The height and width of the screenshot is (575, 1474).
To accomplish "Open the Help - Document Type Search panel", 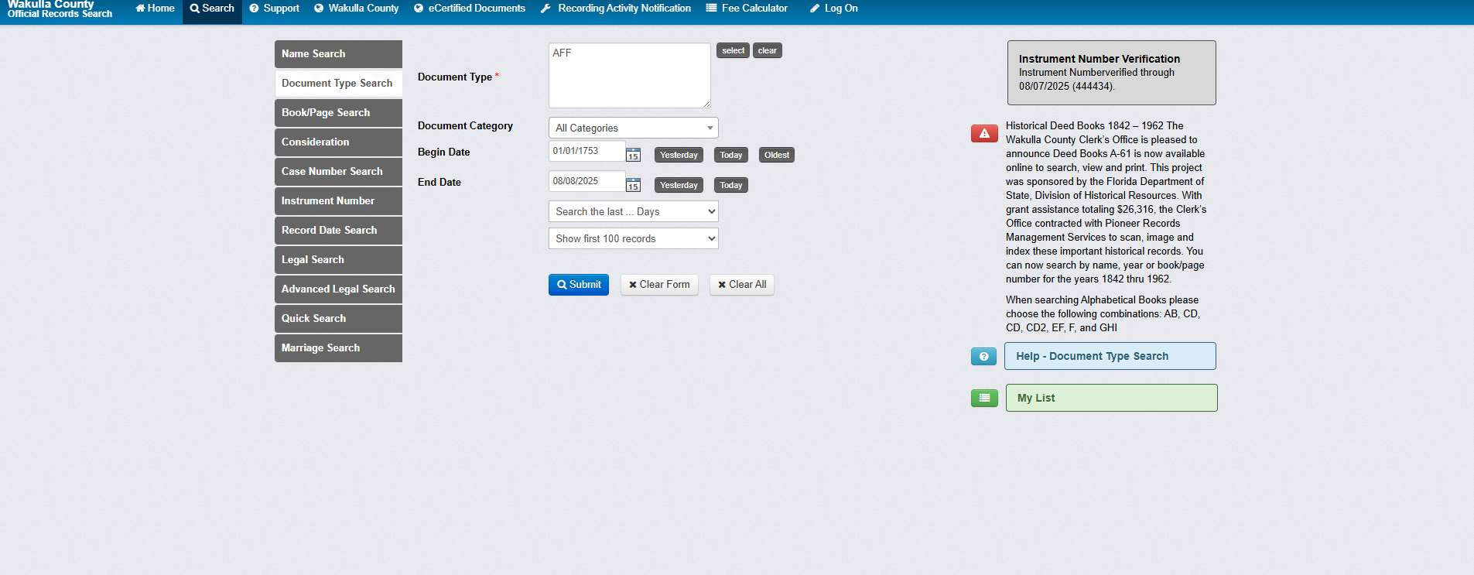I will pyautogui.click(x=1110, y=356).
